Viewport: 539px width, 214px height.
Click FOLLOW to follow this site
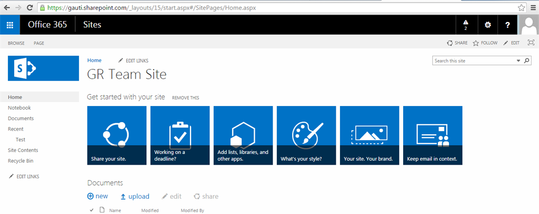[485, 43]
